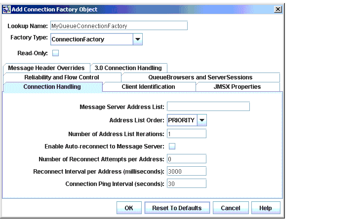Focus the Lookup Name text field
The image size is (358, 222).
[x=119, y=26]
